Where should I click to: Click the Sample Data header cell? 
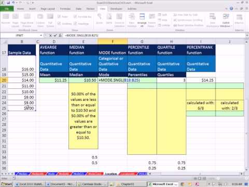(22, 50)
